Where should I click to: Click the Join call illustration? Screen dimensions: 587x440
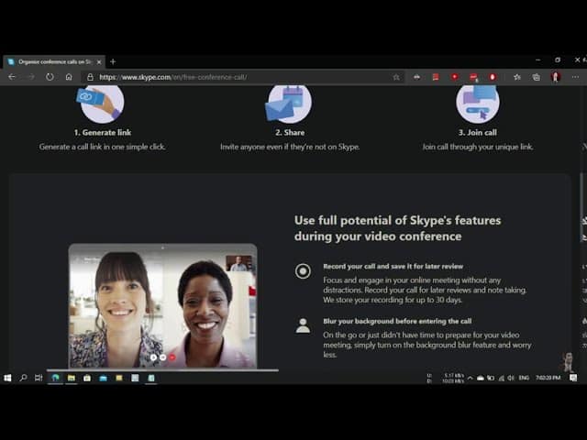[478, 104]
